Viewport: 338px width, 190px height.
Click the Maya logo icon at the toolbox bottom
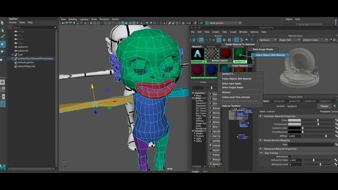click(x=3, y=167)
